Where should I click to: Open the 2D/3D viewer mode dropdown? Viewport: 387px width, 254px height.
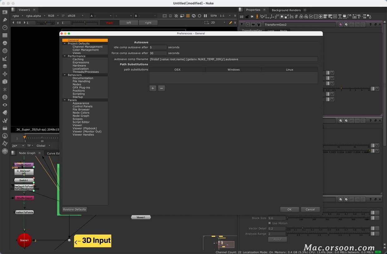pos(218,22)
